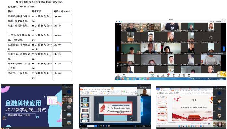Screen dimensions: 227x129
Task: Go to next page of participants with the blue right arrow
Action: tap(224, 49)
